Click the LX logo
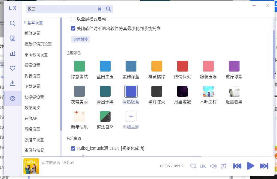This screenshot has width=277, height=179. pyautogui.click(x=13, y=8)
